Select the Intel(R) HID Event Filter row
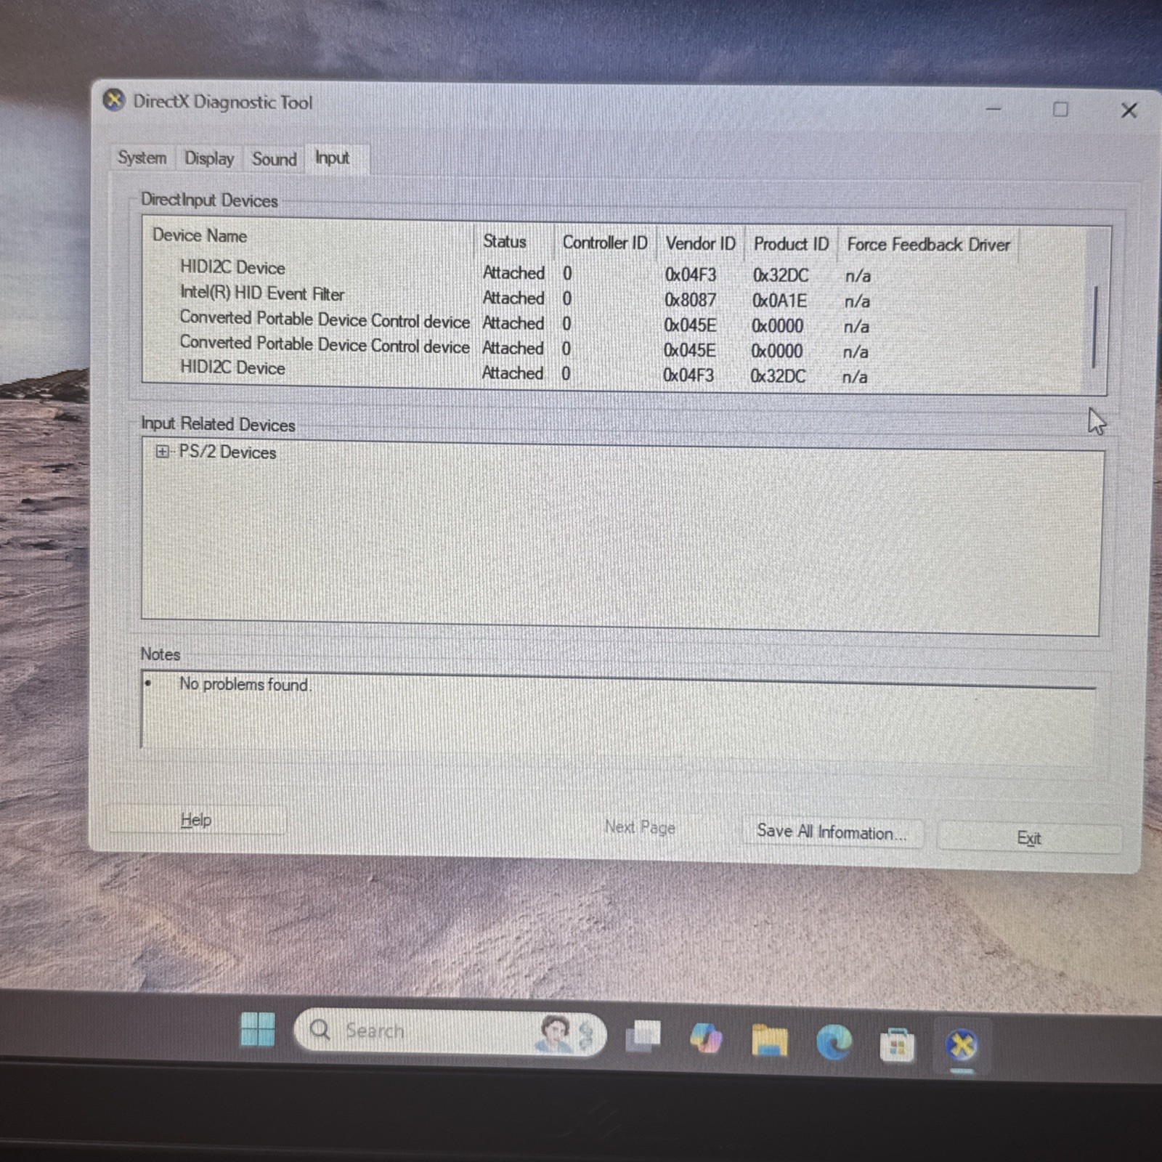1162x1162 pixels. (523, 297)
